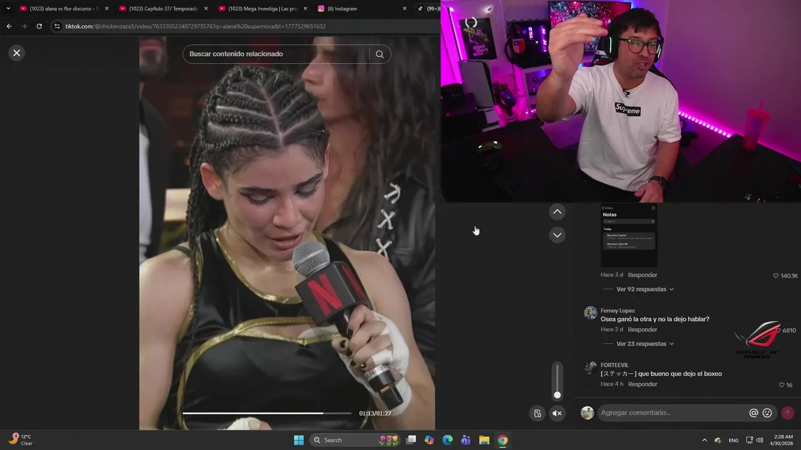Open the Windows Start menu
Screen dimensions: 801x450
tap(298, 440)
